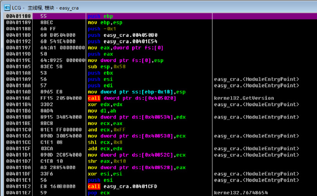Click 'mov dword ptr ds:[0x408530],ecx' line
The image size is (317, 196).
tap(136, 136)
